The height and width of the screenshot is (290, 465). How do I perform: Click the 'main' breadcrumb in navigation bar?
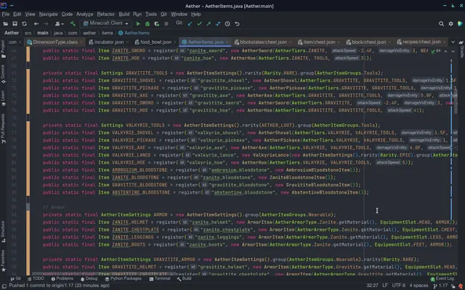[42, 33]
